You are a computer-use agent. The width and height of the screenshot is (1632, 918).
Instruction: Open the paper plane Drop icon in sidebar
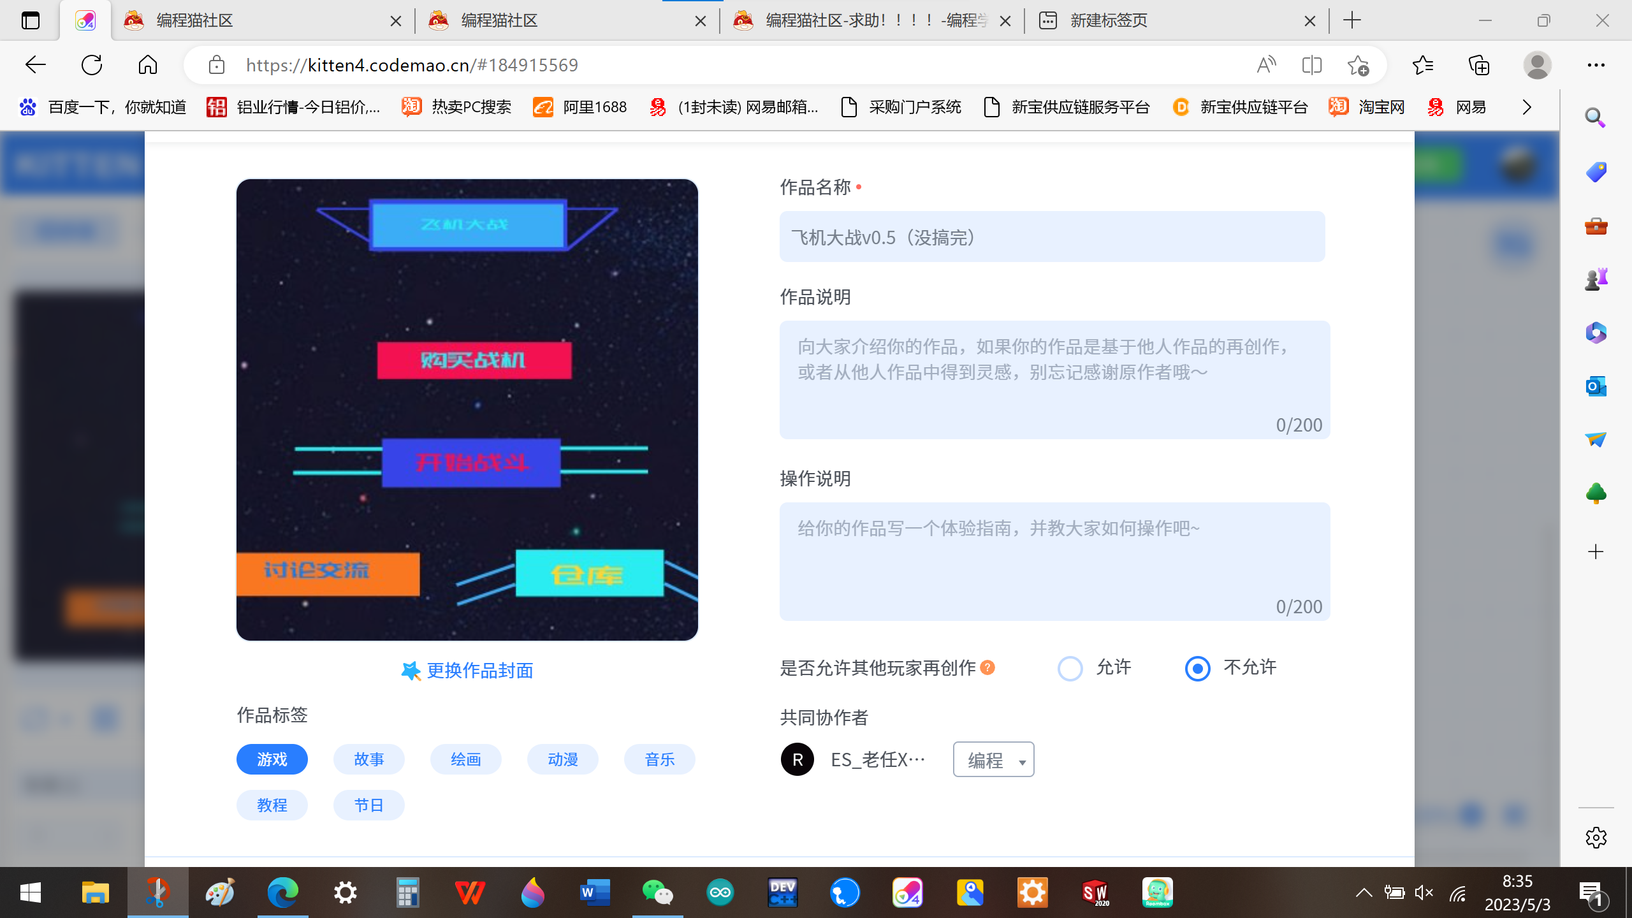tap(1596, 439)
